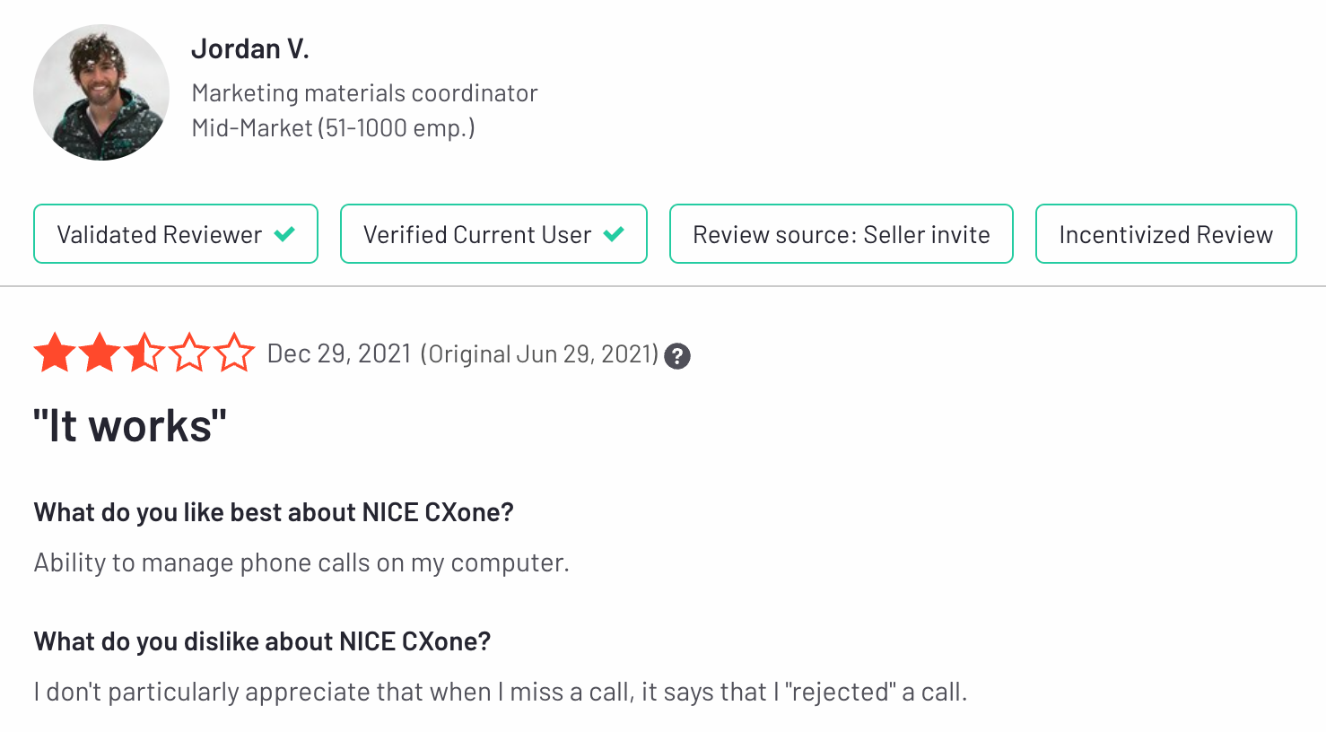Click the half-filled third star
Image resolution: width=1326 pixels, height=732 pixels.
144,353
